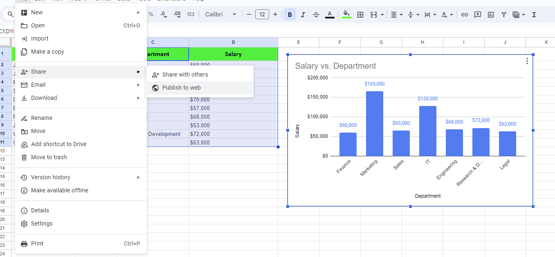Open the Vertical align dropdown
555x257 pixels.
413,14
